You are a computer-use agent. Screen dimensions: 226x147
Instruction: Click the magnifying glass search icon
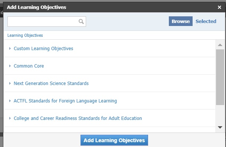pos(81,22)
